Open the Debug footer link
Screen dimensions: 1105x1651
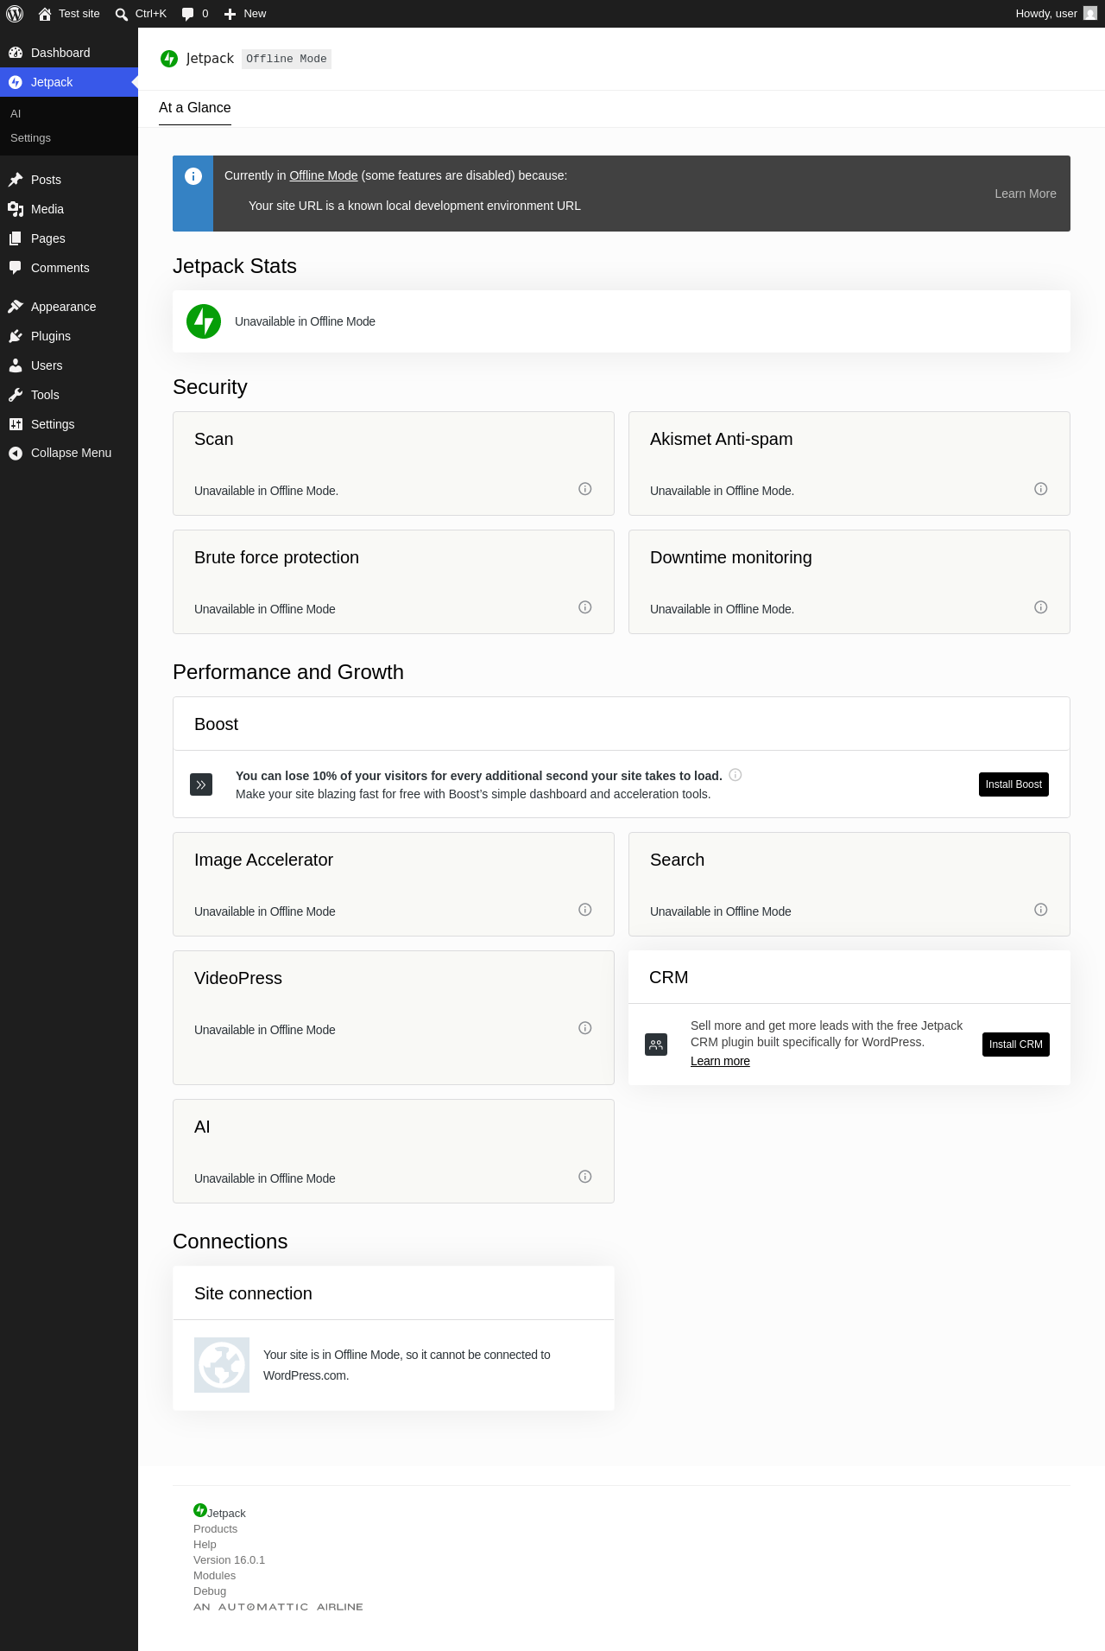pyautogui.click(x=210, y=1591)
